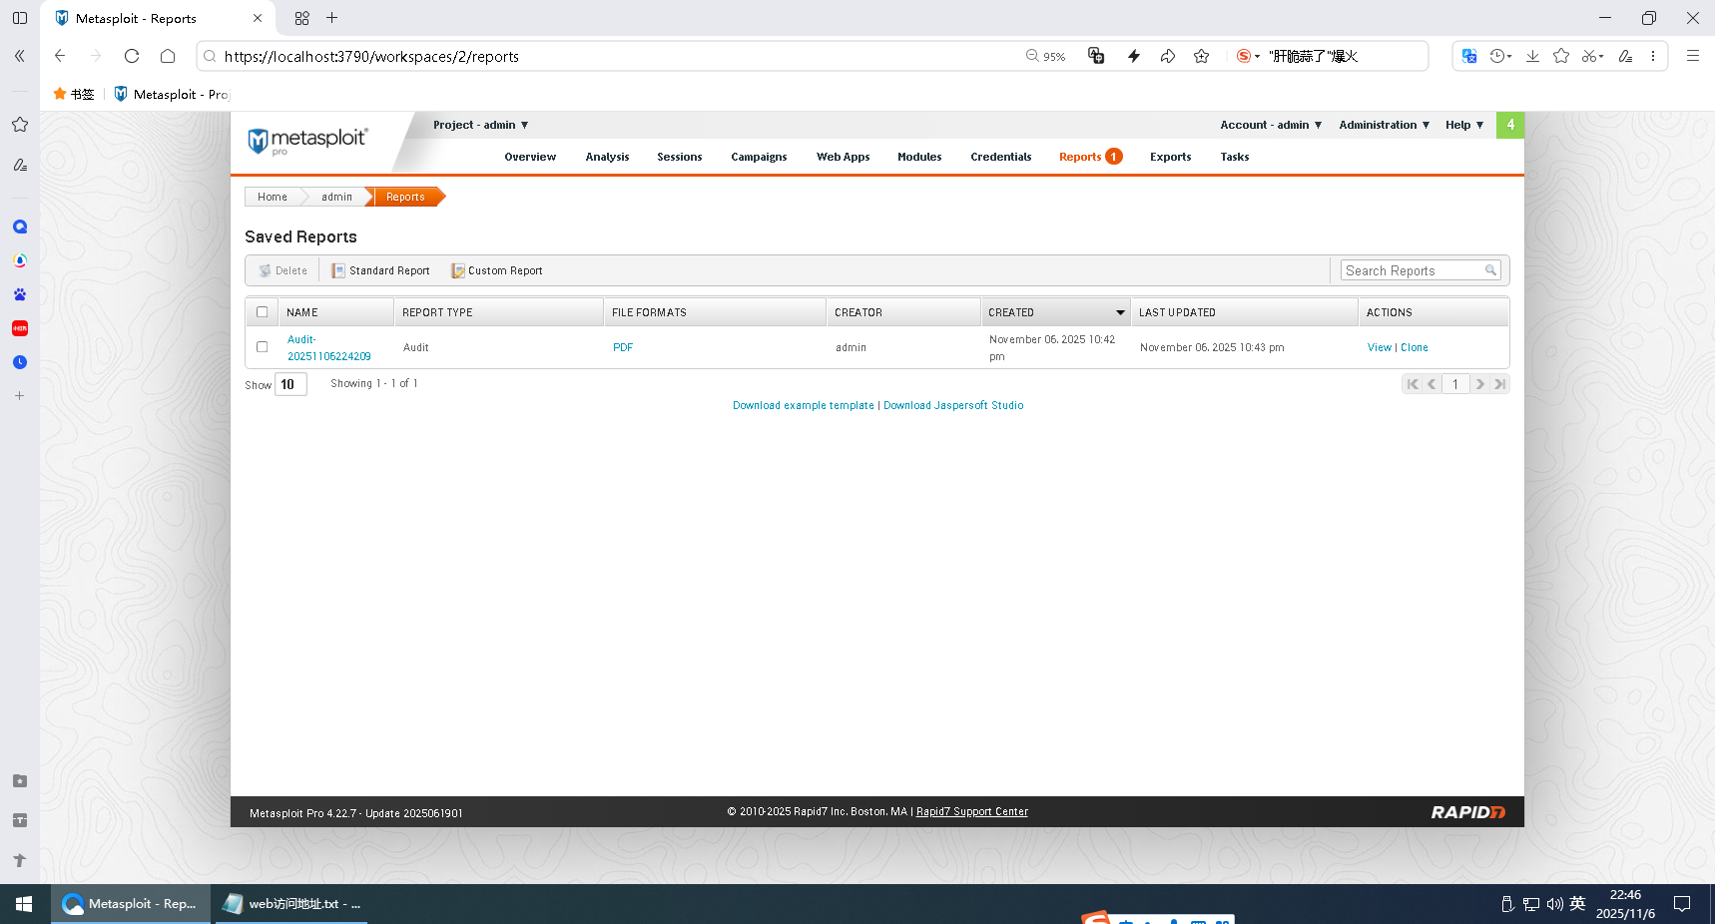Click Download example template link
Viewport: 1715px width, 924px height.
803,405
